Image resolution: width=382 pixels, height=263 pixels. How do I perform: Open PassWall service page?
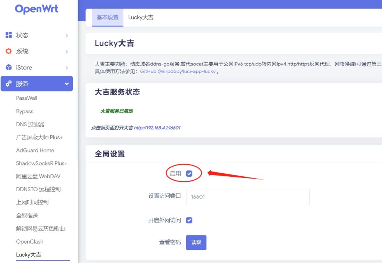(x=26, y=98)
